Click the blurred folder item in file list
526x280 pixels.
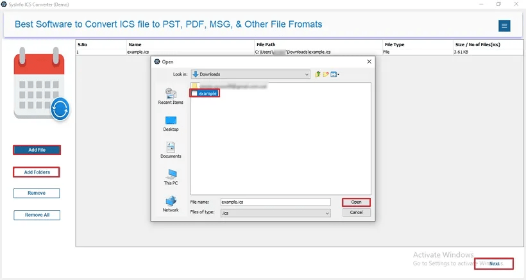[x=229, y=86]
